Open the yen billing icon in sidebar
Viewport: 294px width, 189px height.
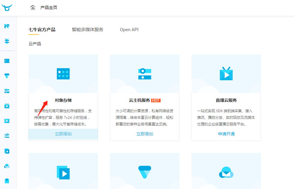(7, 41)
